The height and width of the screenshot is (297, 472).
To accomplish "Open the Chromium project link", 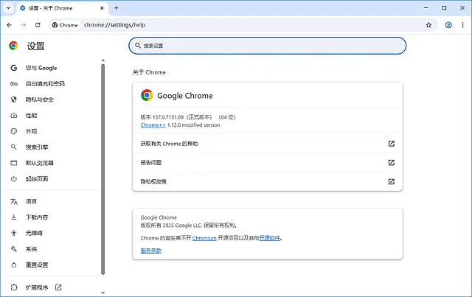I will coord(204,239).
